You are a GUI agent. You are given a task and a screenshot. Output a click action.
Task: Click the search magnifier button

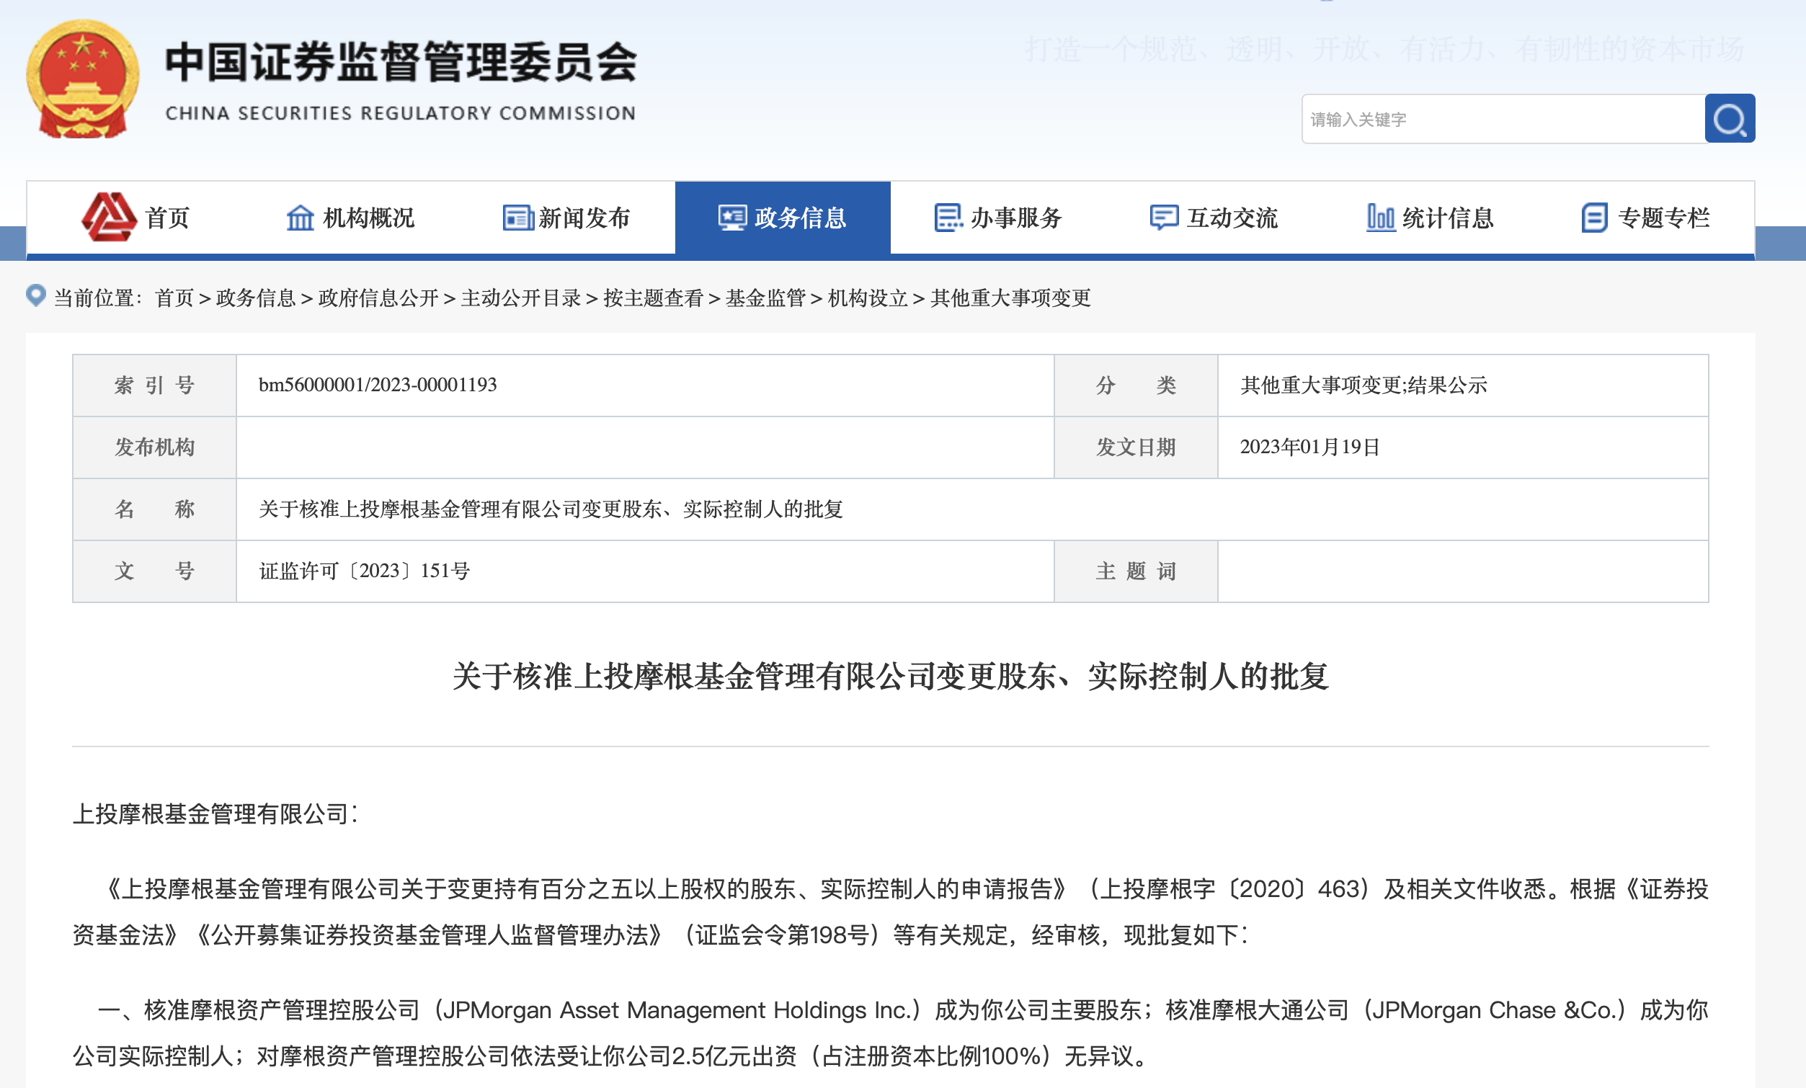coord(1729,119)
